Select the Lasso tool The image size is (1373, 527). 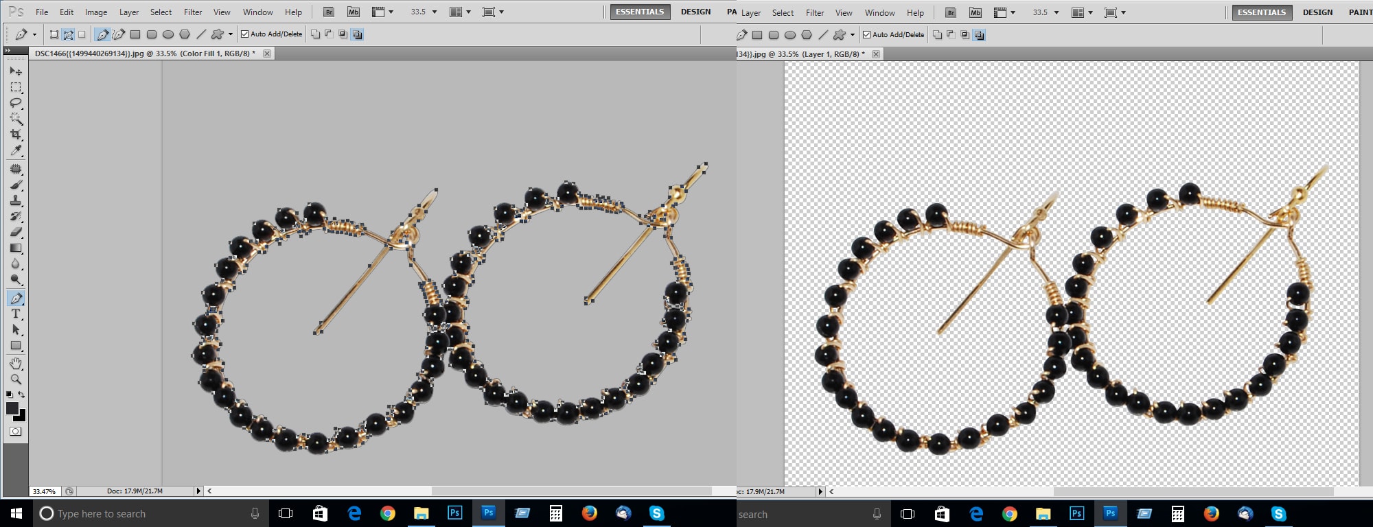click(x=16, y=103)
